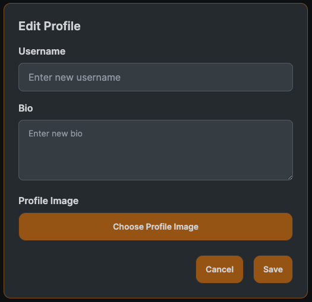Click the Username field label

(42, 51)
